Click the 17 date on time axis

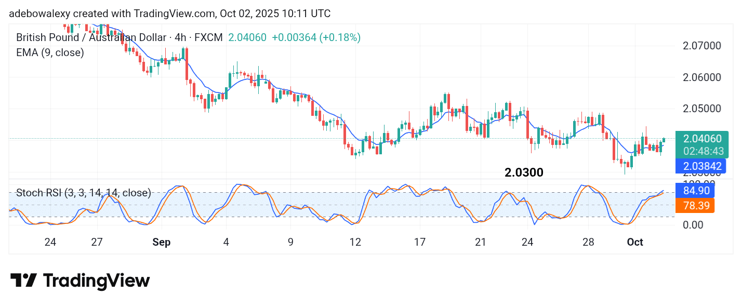pos(420,242)
